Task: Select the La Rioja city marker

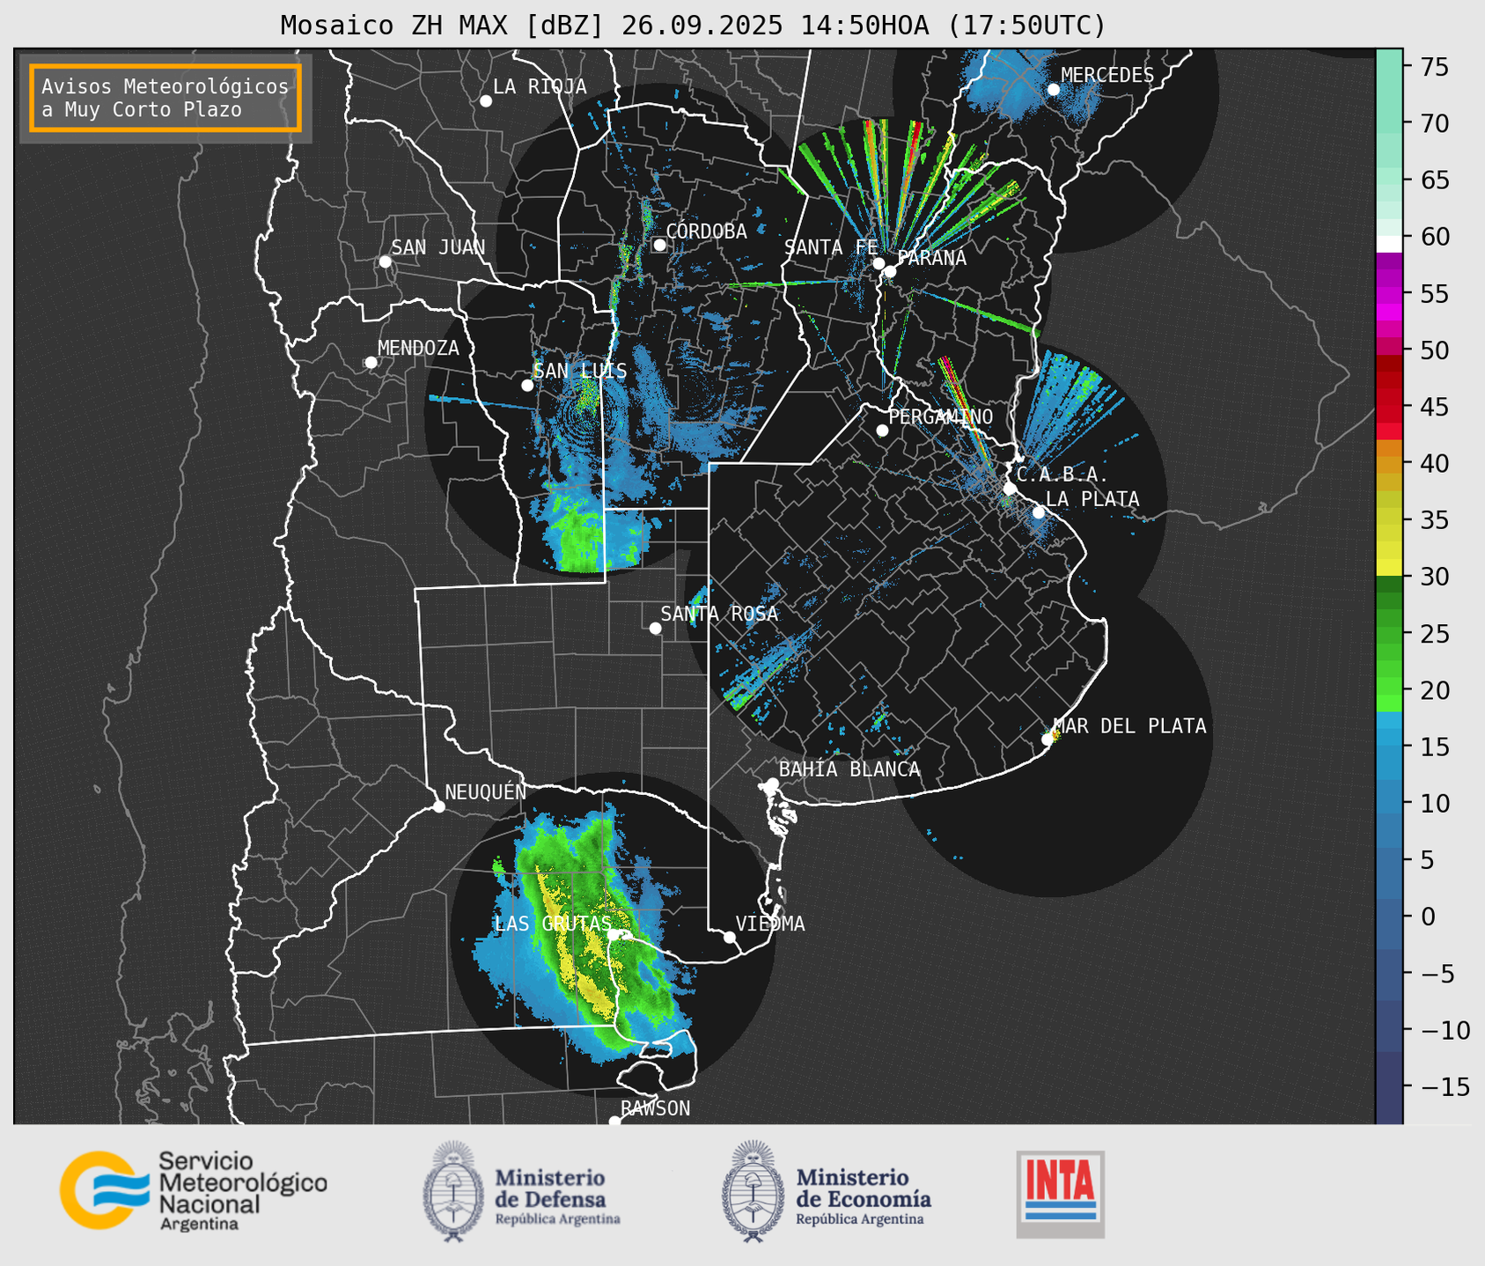Action: coord(486,101)
